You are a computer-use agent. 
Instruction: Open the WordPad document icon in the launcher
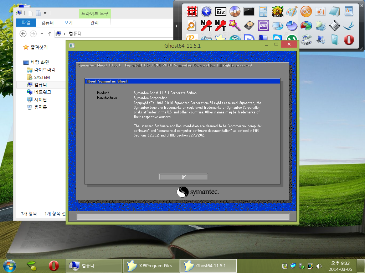pyautogui.click(x=349, y=11)
